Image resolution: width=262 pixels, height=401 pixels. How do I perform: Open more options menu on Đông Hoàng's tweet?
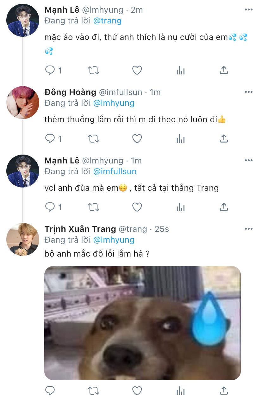tap(249, 92)
